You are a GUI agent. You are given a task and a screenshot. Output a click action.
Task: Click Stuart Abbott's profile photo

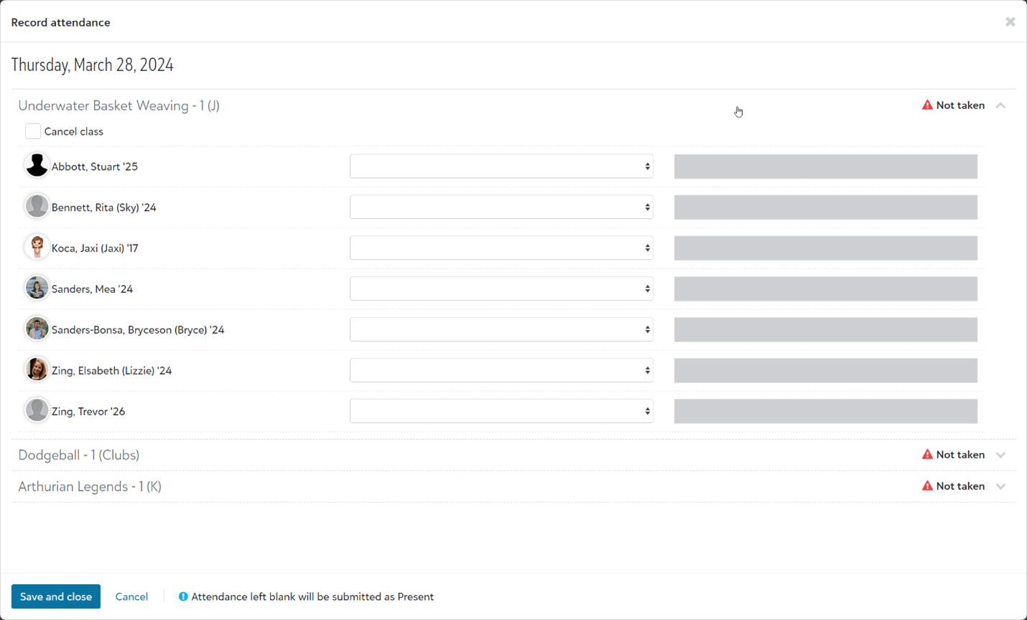[x=37, y=166]
